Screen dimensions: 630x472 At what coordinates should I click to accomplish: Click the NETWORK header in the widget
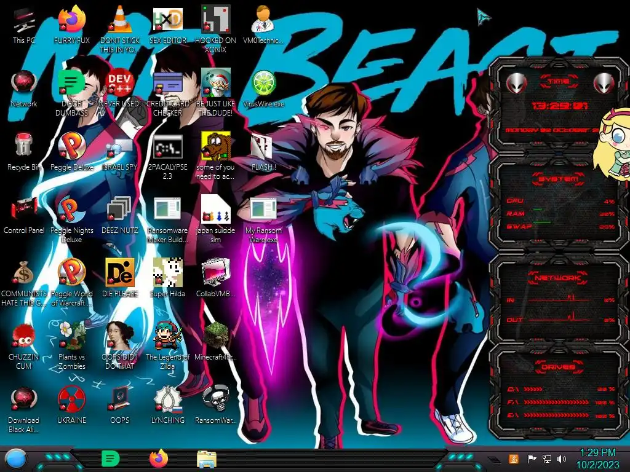click(x=558, y=278)
